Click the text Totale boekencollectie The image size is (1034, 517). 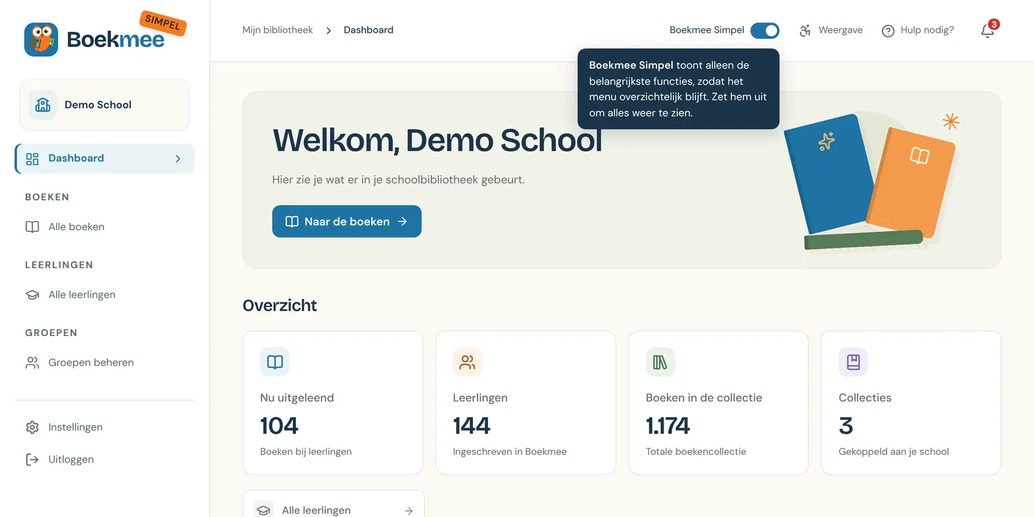click(x=696, y=452)
